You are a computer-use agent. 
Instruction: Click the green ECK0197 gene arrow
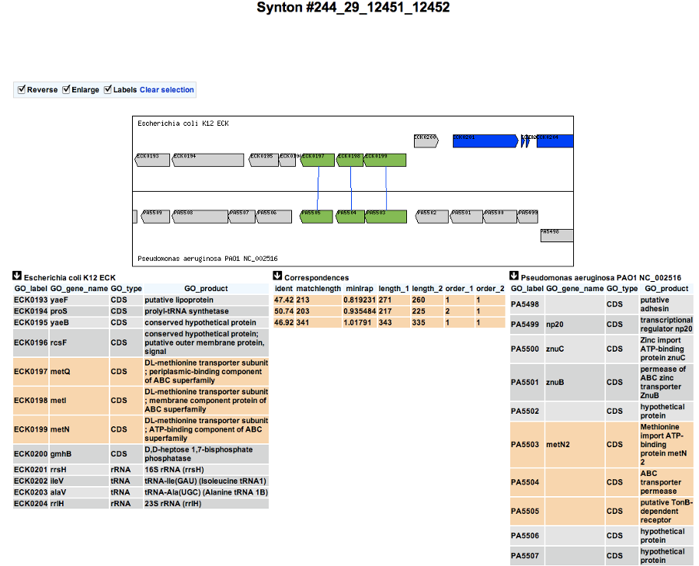(318, 160)
